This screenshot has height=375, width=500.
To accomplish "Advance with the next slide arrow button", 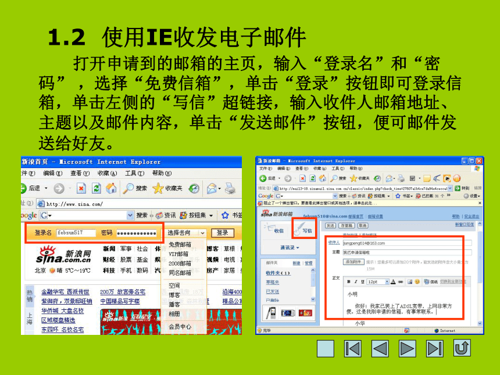I will [x=407, y=348].
